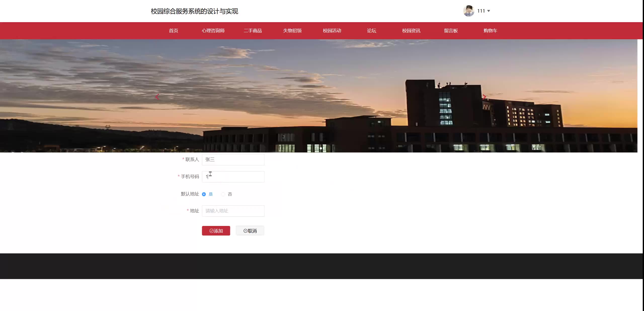Viewport: 644px width, 311px height.
Task: Navigate to 失物招领 page
Action: coord(292,31)
